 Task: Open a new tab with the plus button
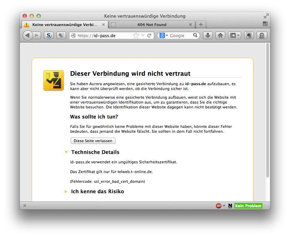tap(201, 25)
